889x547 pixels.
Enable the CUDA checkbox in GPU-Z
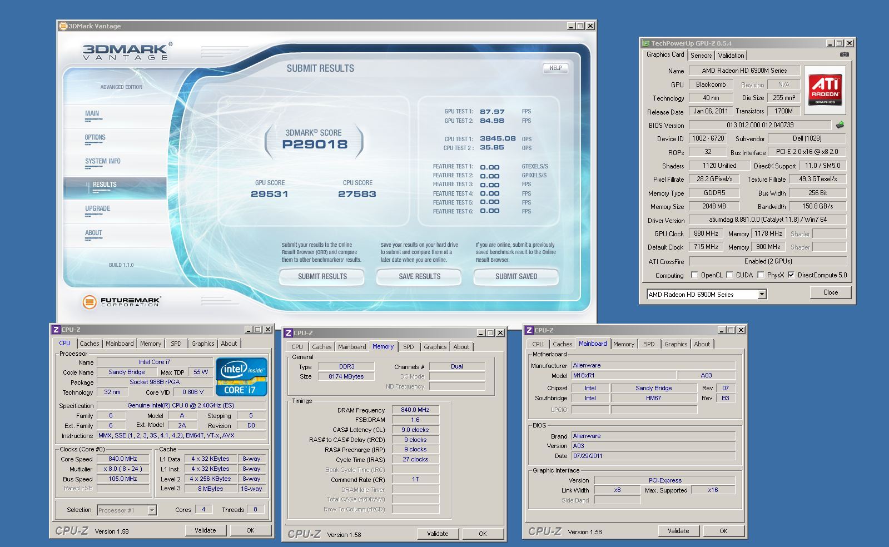(x=729, y=275)
